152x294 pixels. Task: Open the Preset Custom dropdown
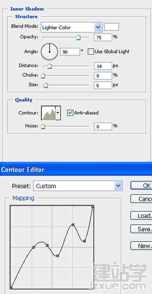pyautogui.click(x=78, y=186)
